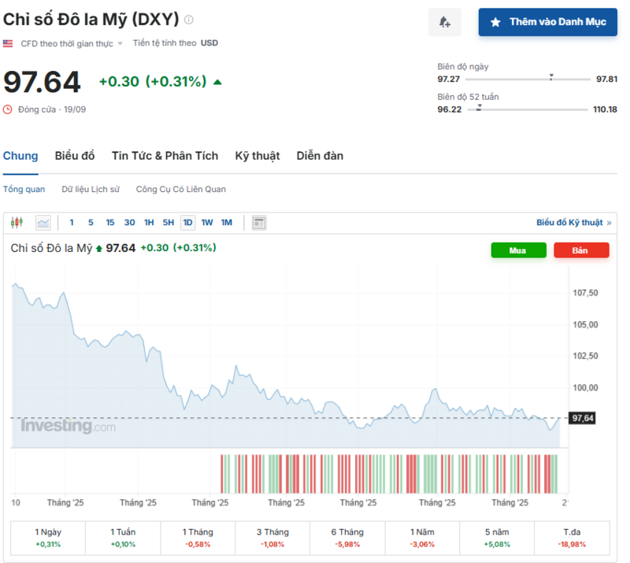
Task: Click the Biên độ 52 tuần range slider
Action: [x=528, y=109]
